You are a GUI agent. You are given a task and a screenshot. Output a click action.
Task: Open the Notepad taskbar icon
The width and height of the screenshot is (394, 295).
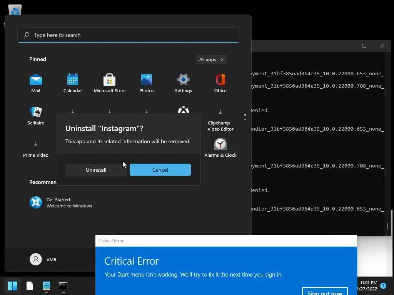47,285
